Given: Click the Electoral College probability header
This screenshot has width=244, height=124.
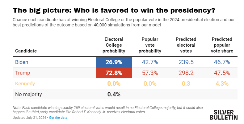Looking at the screenshot, I should [114, 45].
